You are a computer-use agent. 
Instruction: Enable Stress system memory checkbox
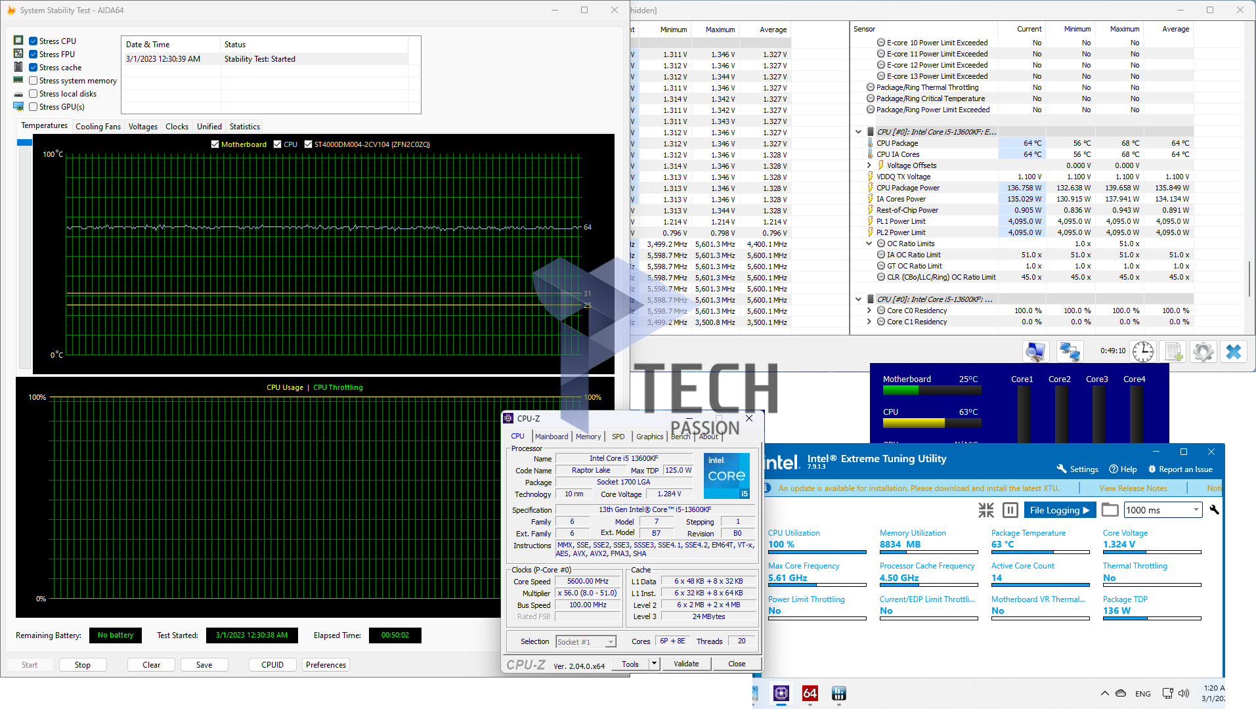pos(33,81)
